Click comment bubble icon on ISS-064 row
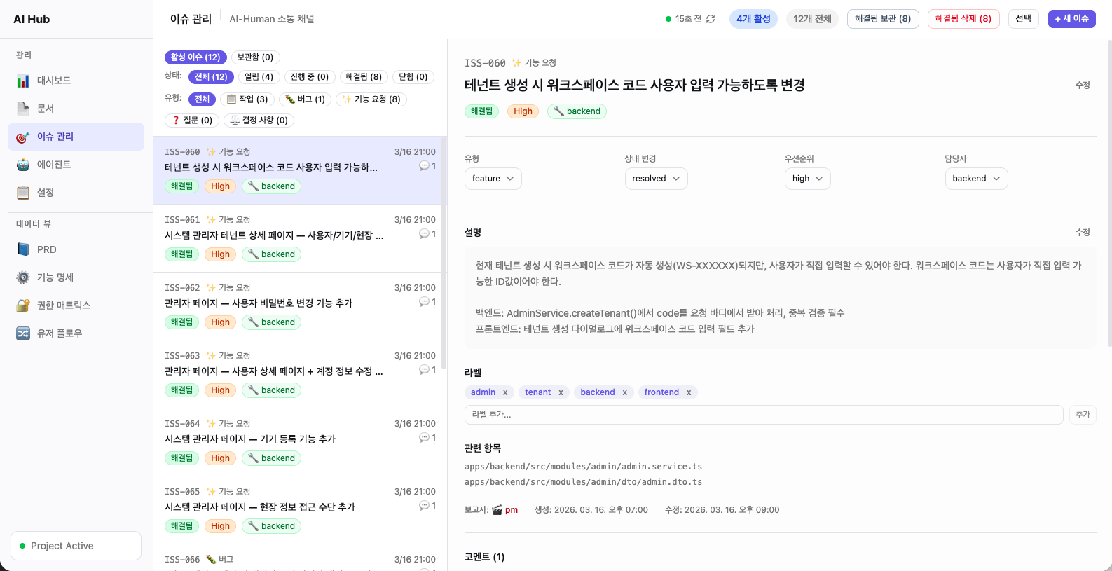This screenshot has height=571, width=1112. [x=424, y=438]
